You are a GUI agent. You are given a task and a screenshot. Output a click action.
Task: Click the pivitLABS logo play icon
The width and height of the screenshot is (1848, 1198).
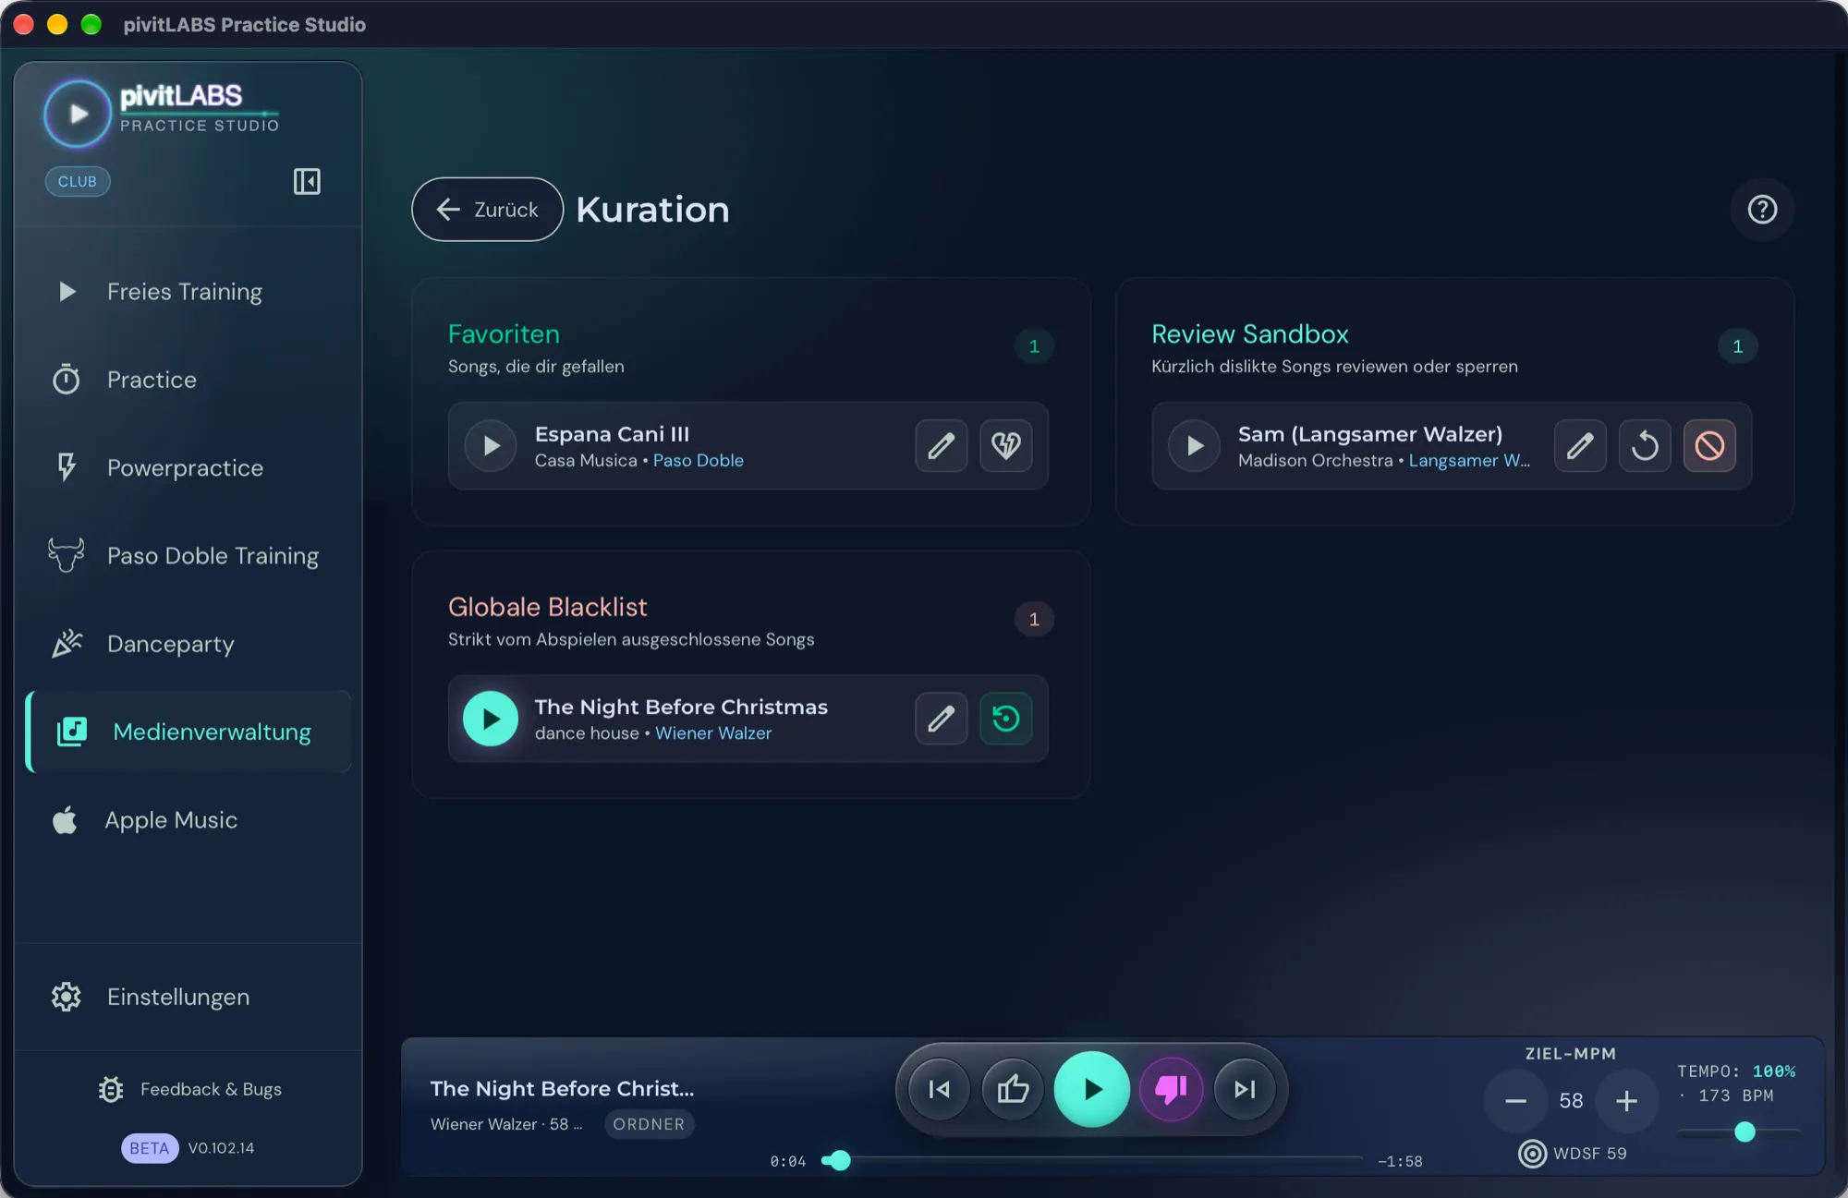78,114
